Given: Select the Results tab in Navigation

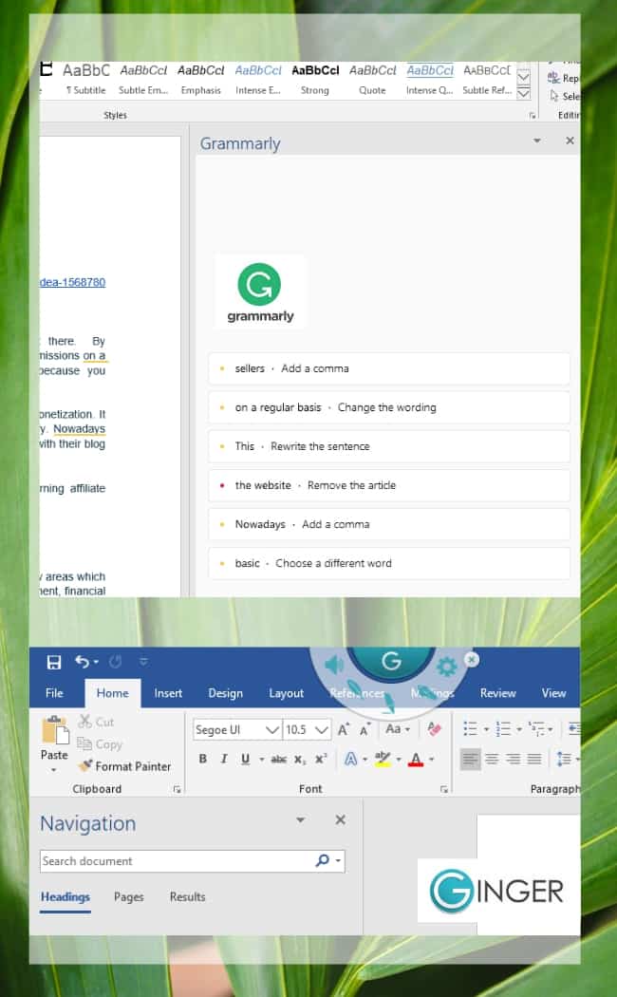Looking at the screenshot, I should [187, 896].
